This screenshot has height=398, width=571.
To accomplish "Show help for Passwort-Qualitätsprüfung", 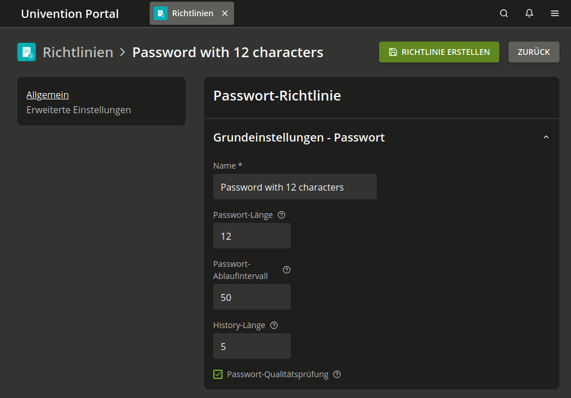I will point(337,374).
